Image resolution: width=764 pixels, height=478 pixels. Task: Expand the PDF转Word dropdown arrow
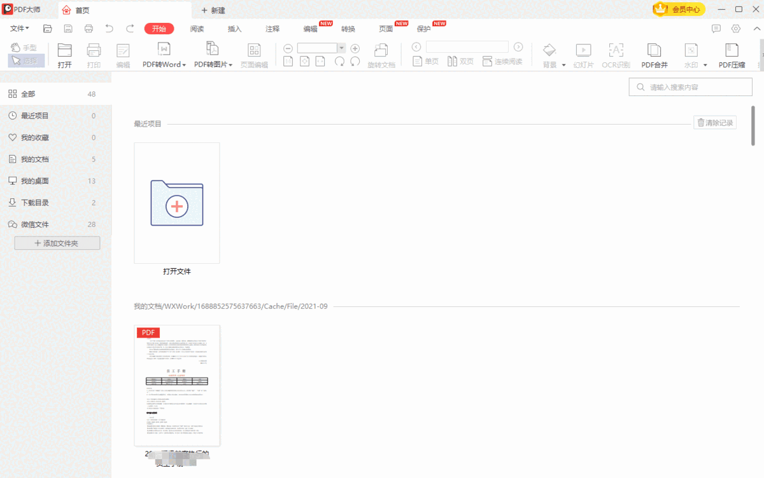184,65
